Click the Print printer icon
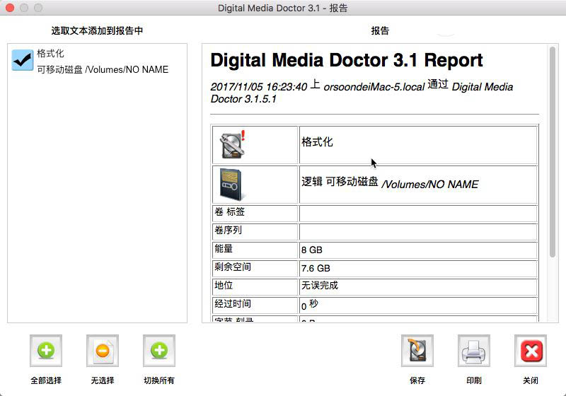Viewport: 566px width, 396px height. click(x=474, y=351)
